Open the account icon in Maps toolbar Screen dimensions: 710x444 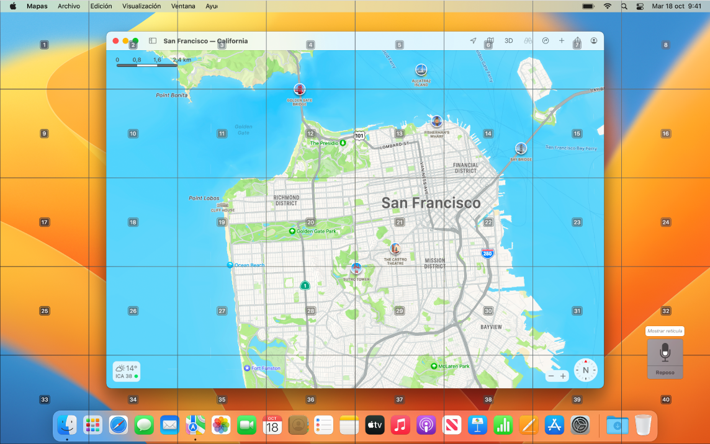tap(594, 40)
